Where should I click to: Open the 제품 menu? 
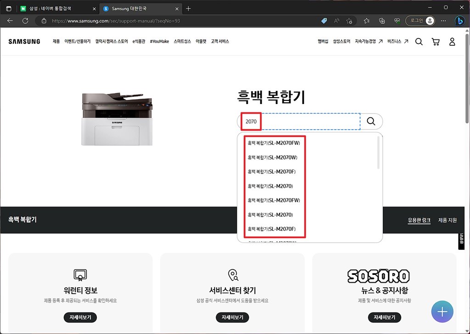56,41
